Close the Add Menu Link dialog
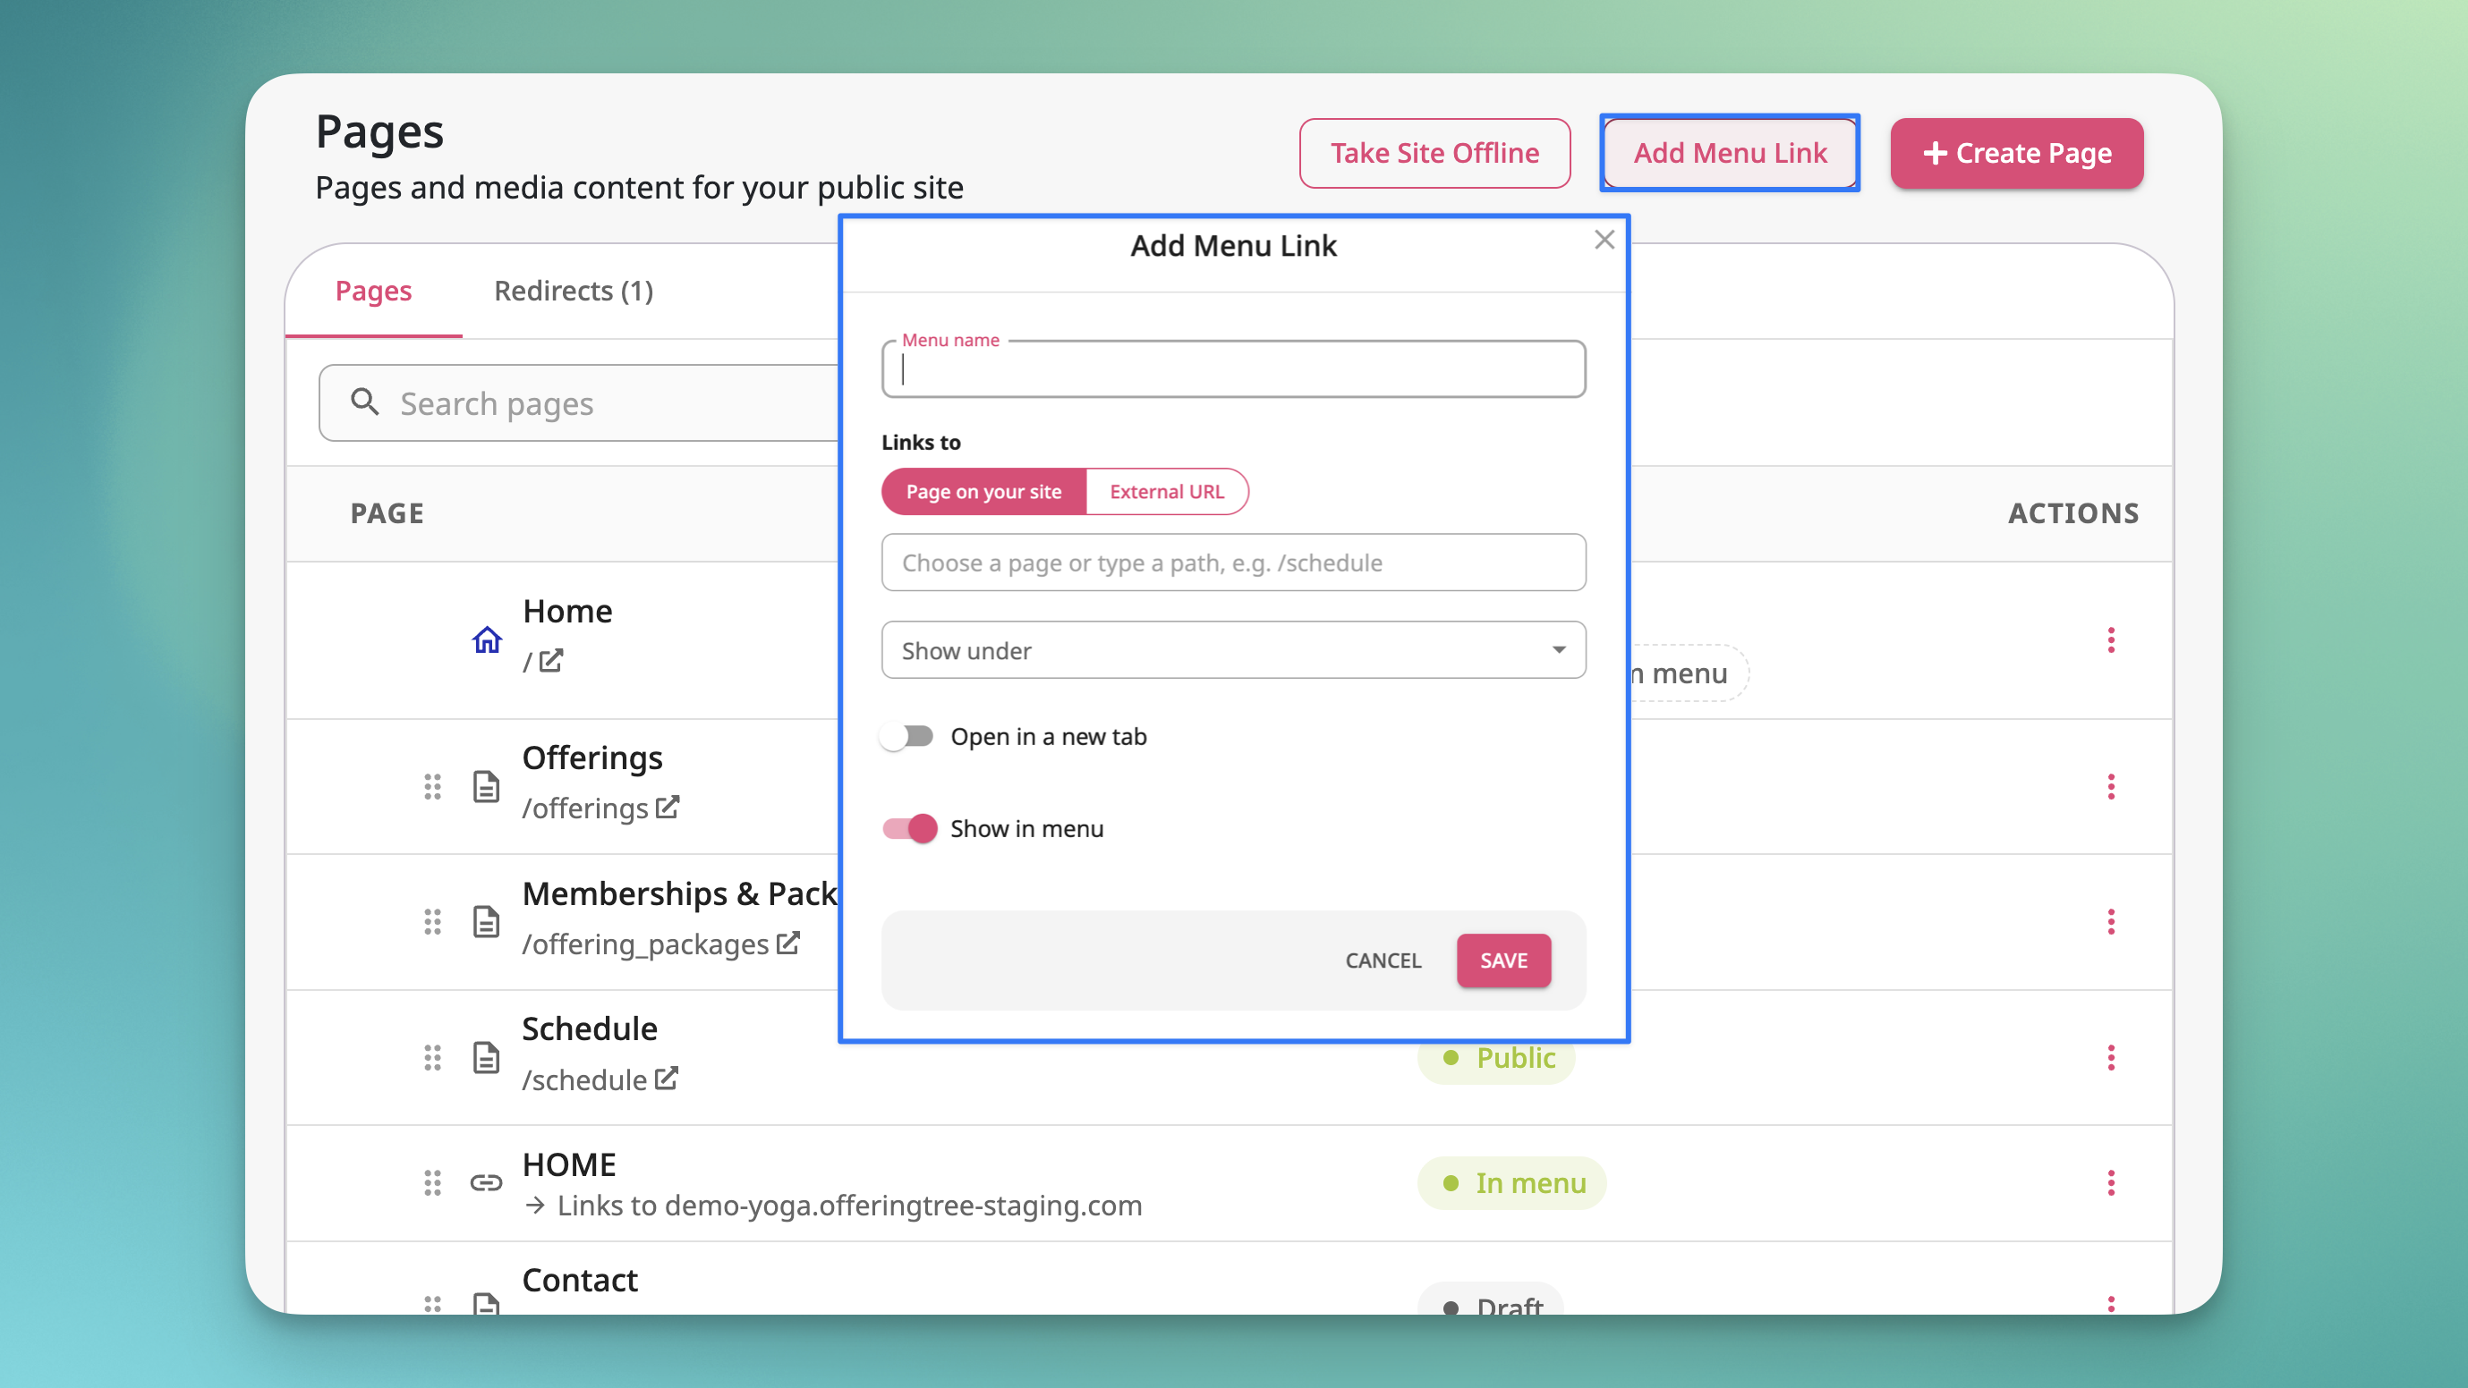The width and height of the screenshot is (2468, 1388). pos(1604,241)
